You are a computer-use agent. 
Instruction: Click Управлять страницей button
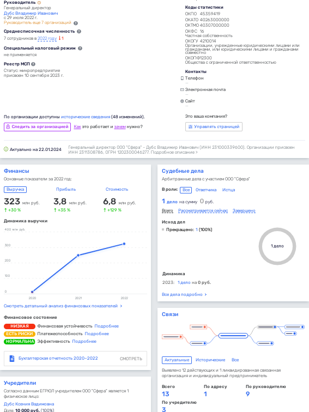tap(214, 126)
